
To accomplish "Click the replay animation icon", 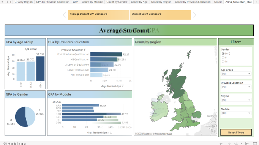I will point(236,143).
